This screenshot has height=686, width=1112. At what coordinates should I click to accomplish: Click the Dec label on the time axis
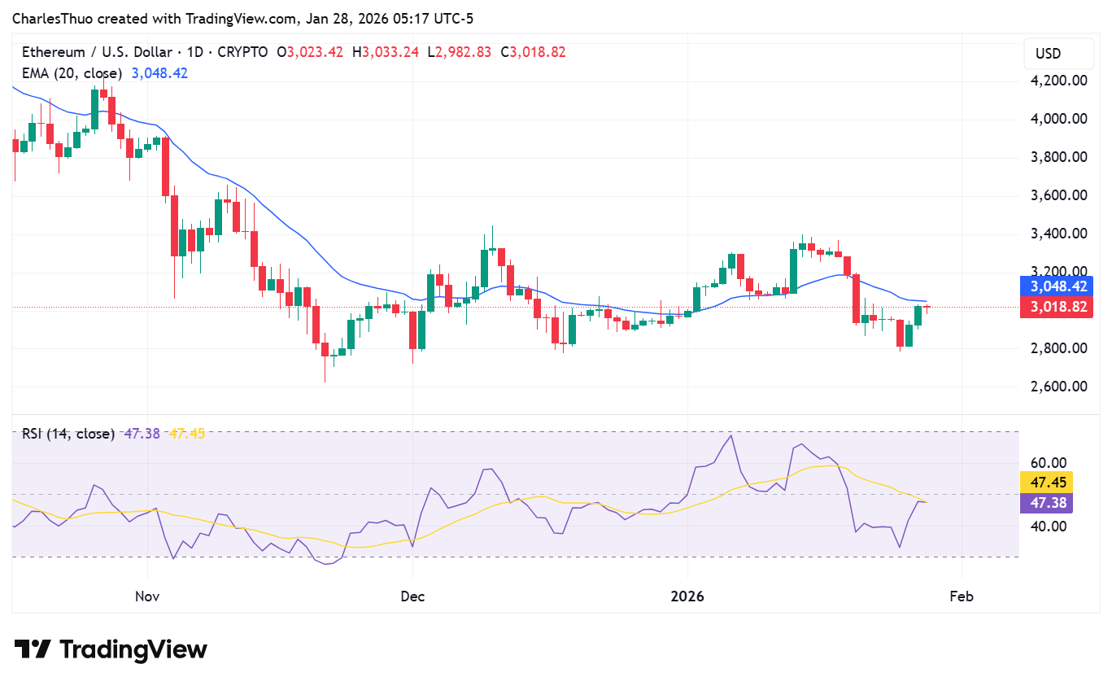pyautogui.click(x=412, y=596)
